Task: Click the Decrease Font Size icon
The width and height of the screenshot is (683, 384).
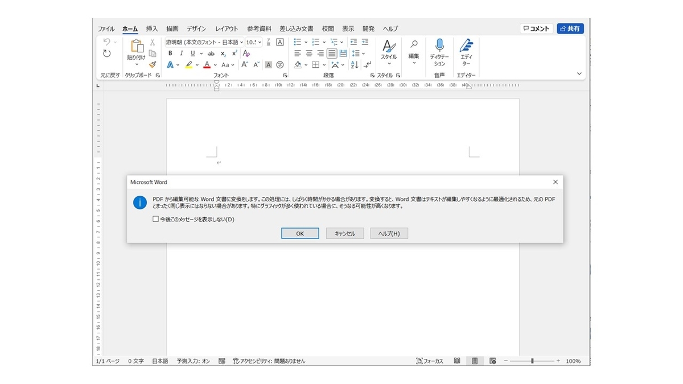Action: 257,65
